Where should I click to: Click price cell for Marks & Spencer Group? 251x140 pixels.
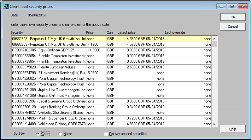pyautogui.click(x=96, y=118)
